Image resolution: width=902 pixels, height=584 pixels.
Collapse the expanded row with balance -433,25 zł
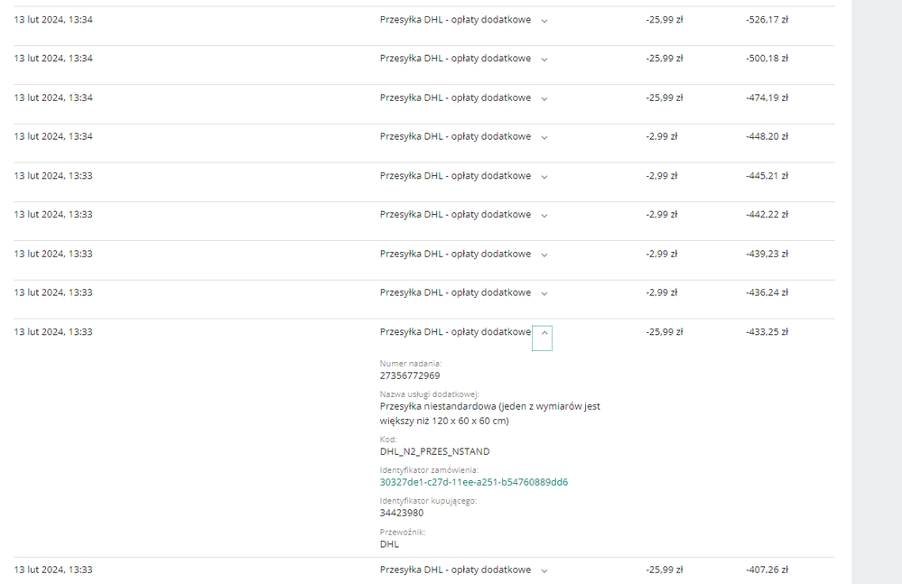tap(543, 338)
